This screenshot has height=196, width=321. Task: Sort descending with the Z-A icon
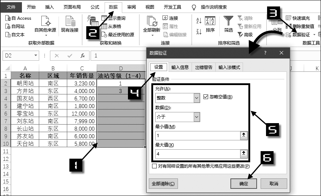[x=199, y=32]
